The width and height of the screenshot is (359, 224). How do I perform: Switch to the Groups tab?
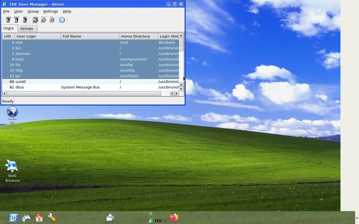pyautogui.click(x=27, y=29)
